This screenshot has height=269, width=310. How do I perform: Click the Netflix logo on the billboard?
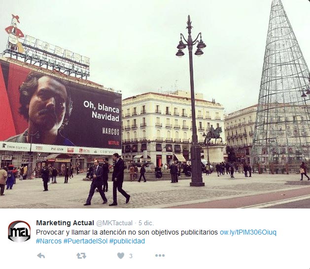coord(113,143)
